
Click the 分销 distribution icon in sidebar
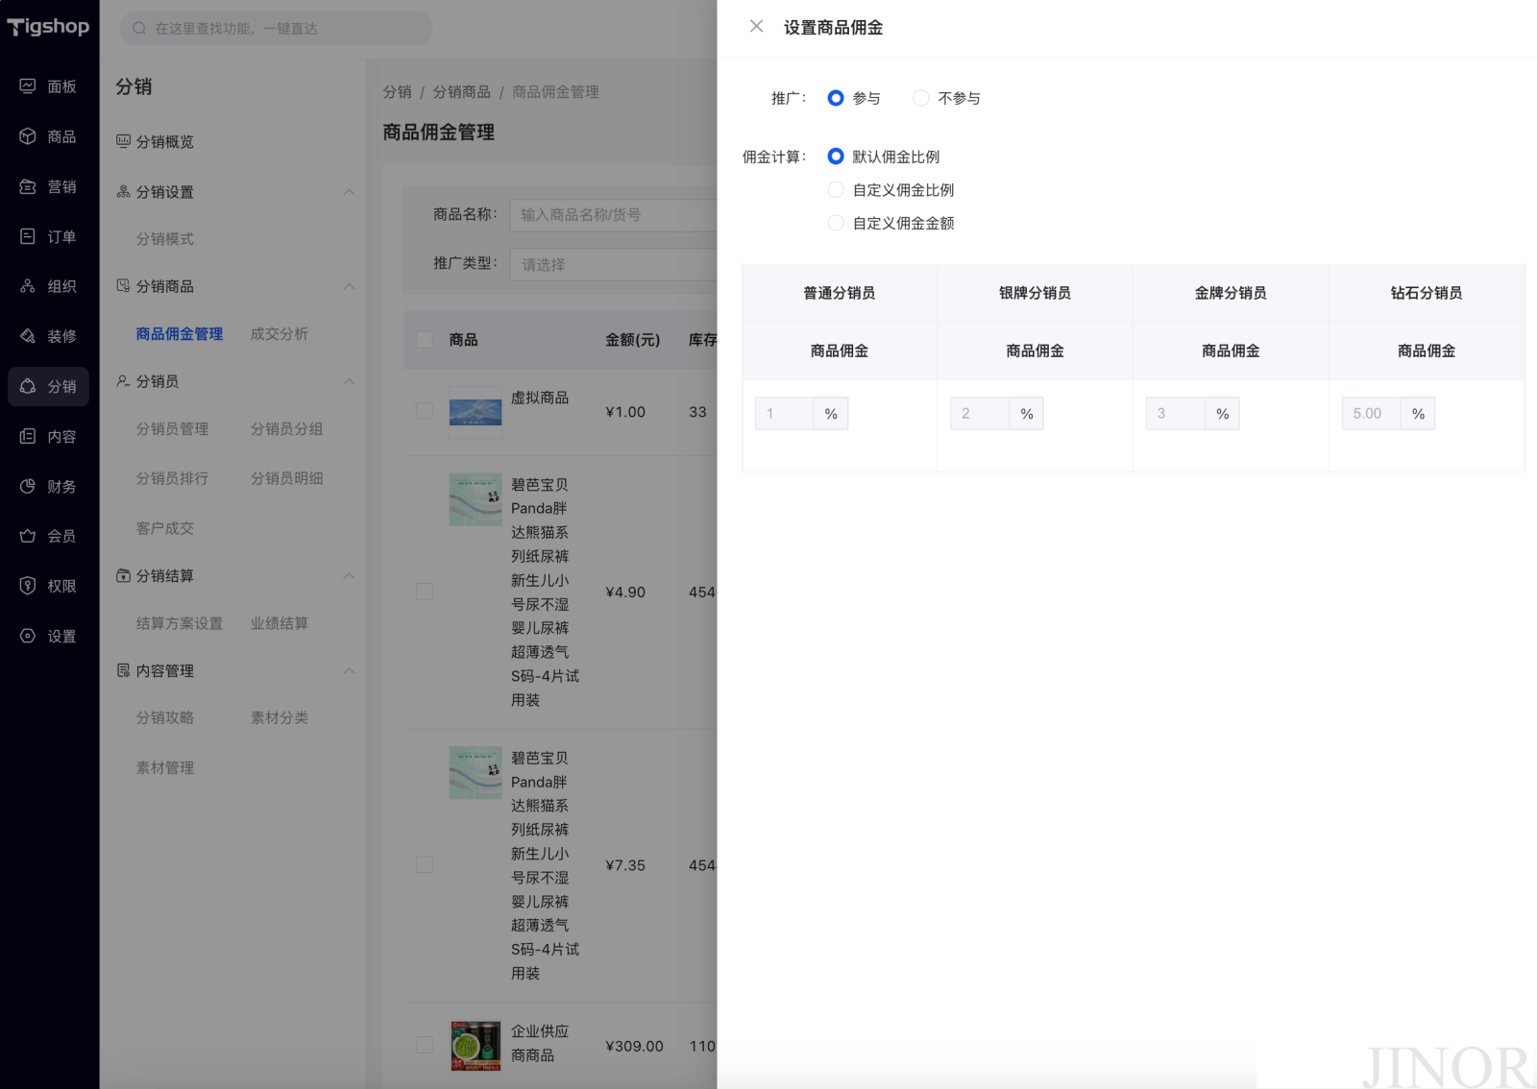tap(28, 386)
